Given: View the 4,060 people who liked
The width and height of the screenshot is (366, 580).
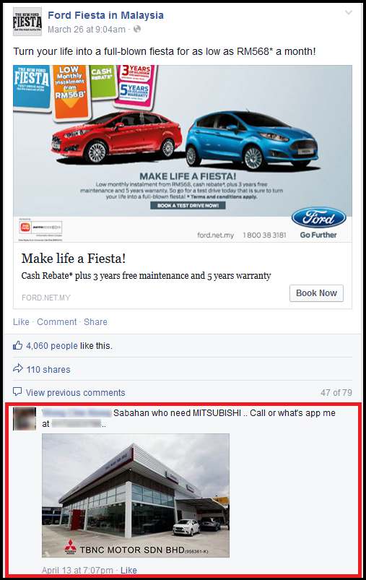Looking at the screenshot, I should click(52, 346).
